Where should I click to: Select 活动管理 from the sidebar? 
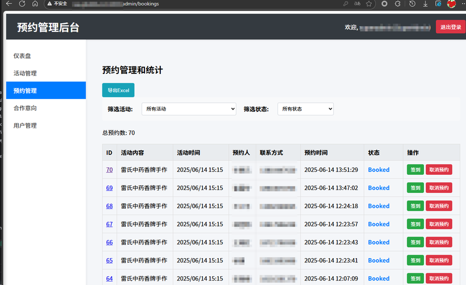tap(25, 73)
